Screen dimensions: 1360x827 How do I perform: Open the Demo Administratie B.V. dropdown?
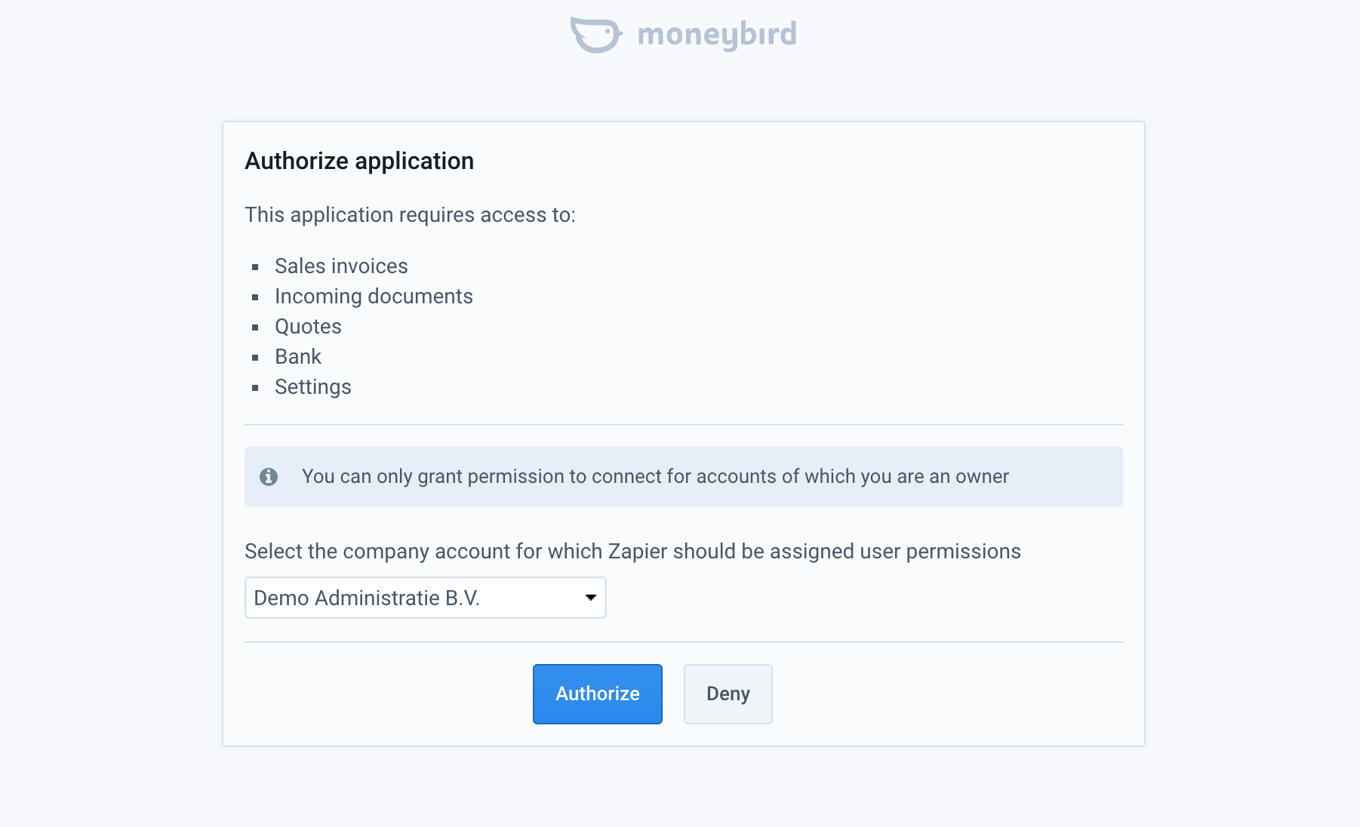click(426, 598)
